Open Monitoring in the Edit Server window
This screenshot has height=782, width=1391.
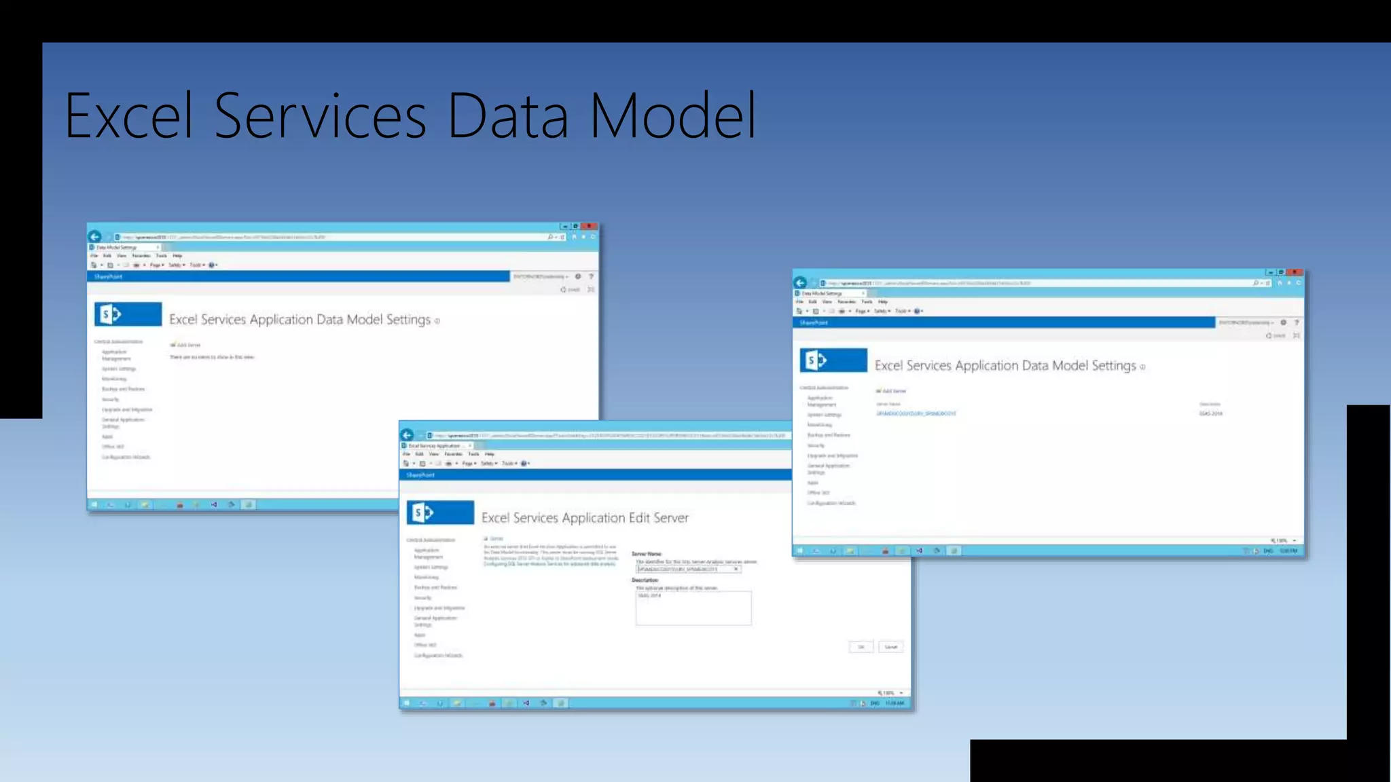(427, 577)
